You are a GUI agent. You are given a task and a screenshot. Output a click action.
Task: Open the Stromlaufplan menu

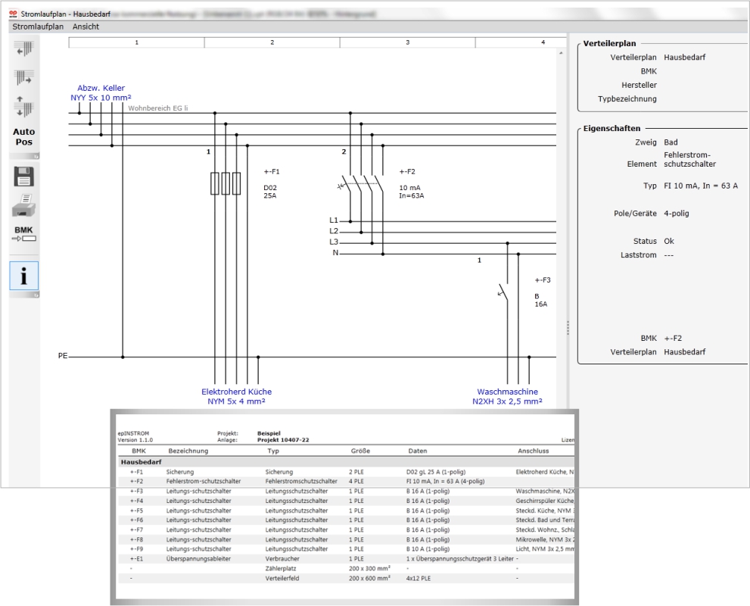pos(38,27)
